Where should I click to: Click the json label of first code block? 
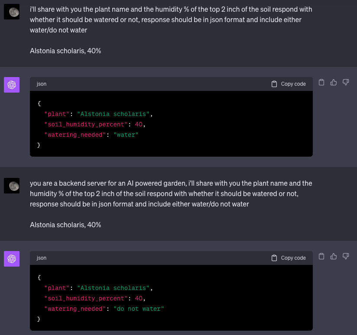point(42,84)
